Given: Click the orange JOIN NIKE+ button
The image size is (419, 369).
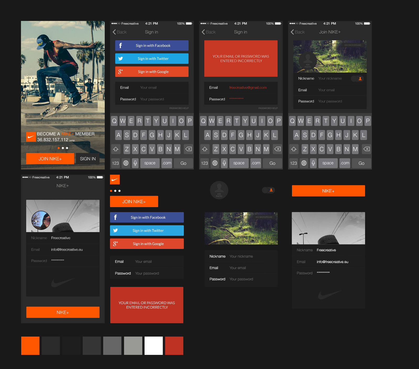Looking at the screenshot, I should pos(50,158).
